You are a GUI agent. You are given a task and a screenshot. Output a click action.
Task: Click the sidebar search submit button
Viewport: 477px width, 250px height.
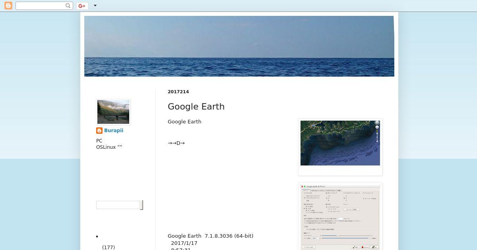point(142,205)
